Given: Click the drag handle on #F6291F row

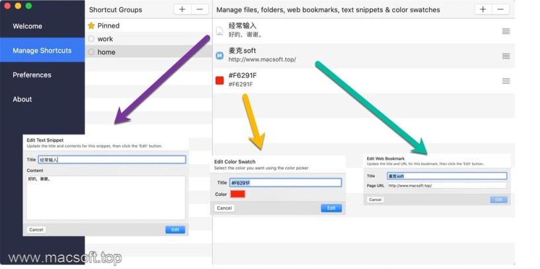Looking at the screenshot, I should [x=506, y=80].
